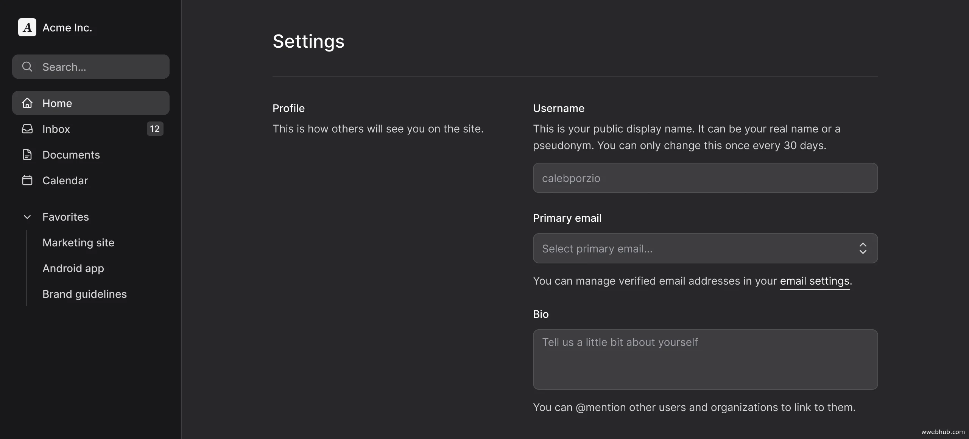Follow the email settings link
Screen dimensions: 969x439
815,281
